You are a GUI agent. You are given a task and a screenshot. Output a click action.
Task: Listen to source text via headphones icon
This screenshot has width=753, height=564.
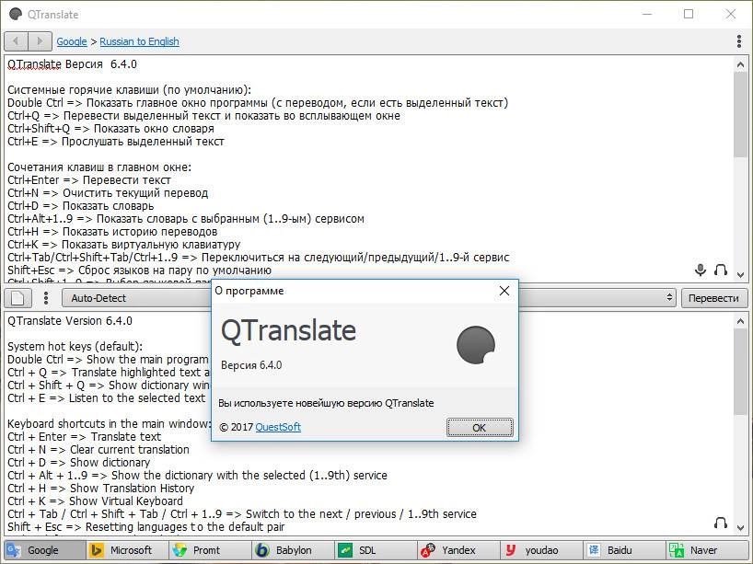[721, 270]
